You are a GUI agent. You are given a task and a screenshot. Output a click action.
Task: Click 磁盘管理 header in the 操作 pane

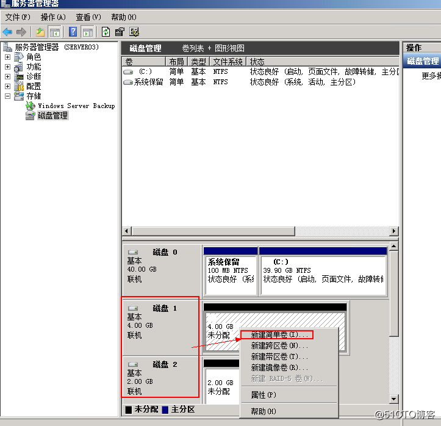click(423, 62)
